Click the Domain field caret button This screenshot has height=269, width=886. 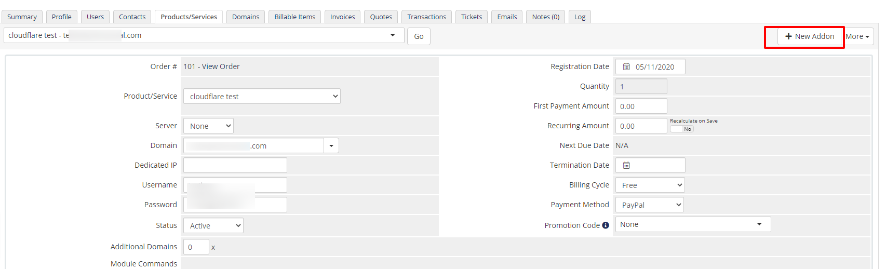coord(331,146)
